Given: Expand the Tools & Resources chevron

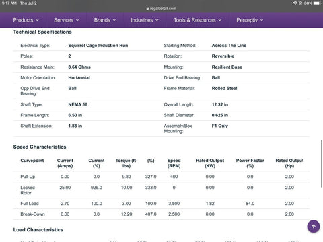Looking at the screenshot, I should coord(220,20).
